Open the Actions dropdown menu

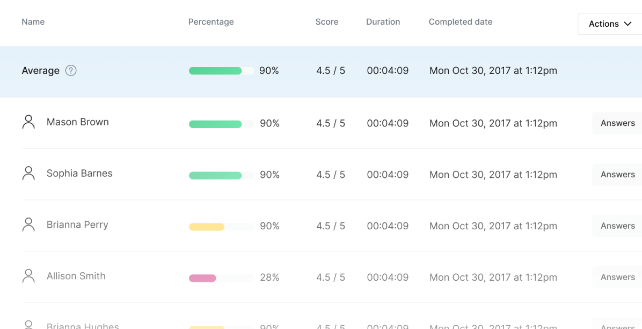(610, 24)
